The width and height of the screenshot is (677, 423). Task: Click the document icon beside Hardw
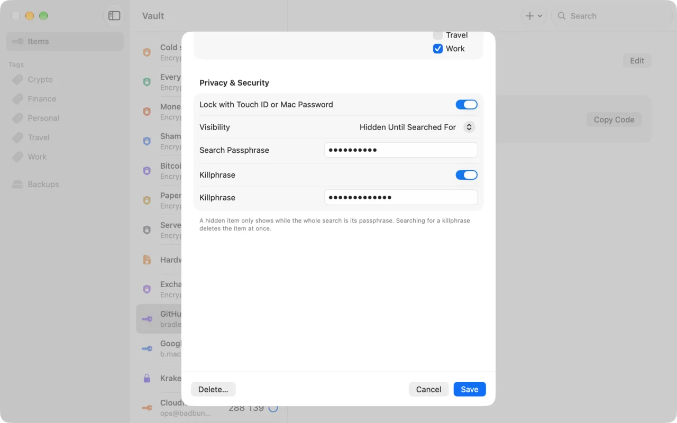[x=147, y=260]
